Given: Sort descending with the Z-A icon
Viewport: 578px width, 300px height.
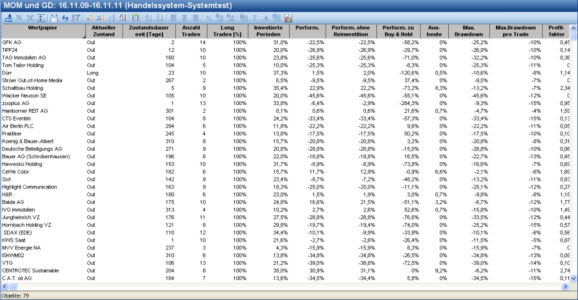Looking at the screenshot, I should (x=160, y=17).
